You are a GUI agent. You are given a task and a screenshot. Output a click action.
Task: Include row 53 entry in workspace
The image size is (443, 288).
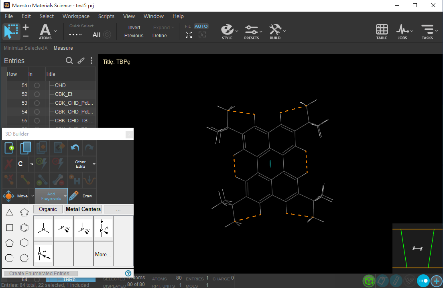tap(37, 103)
